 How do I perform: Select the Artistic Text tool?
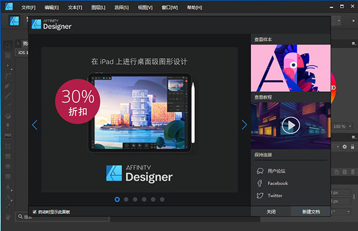pyautogui.click(x=8, y=197)
